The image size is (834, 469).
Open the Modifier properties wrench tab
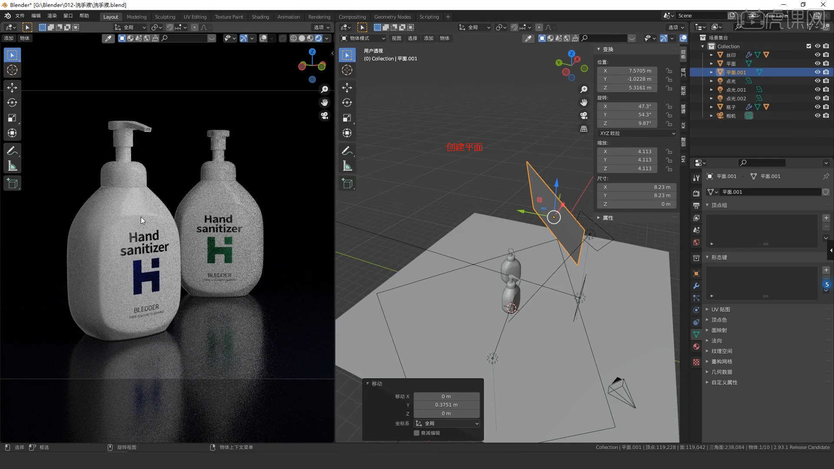[x=696, y=286]
